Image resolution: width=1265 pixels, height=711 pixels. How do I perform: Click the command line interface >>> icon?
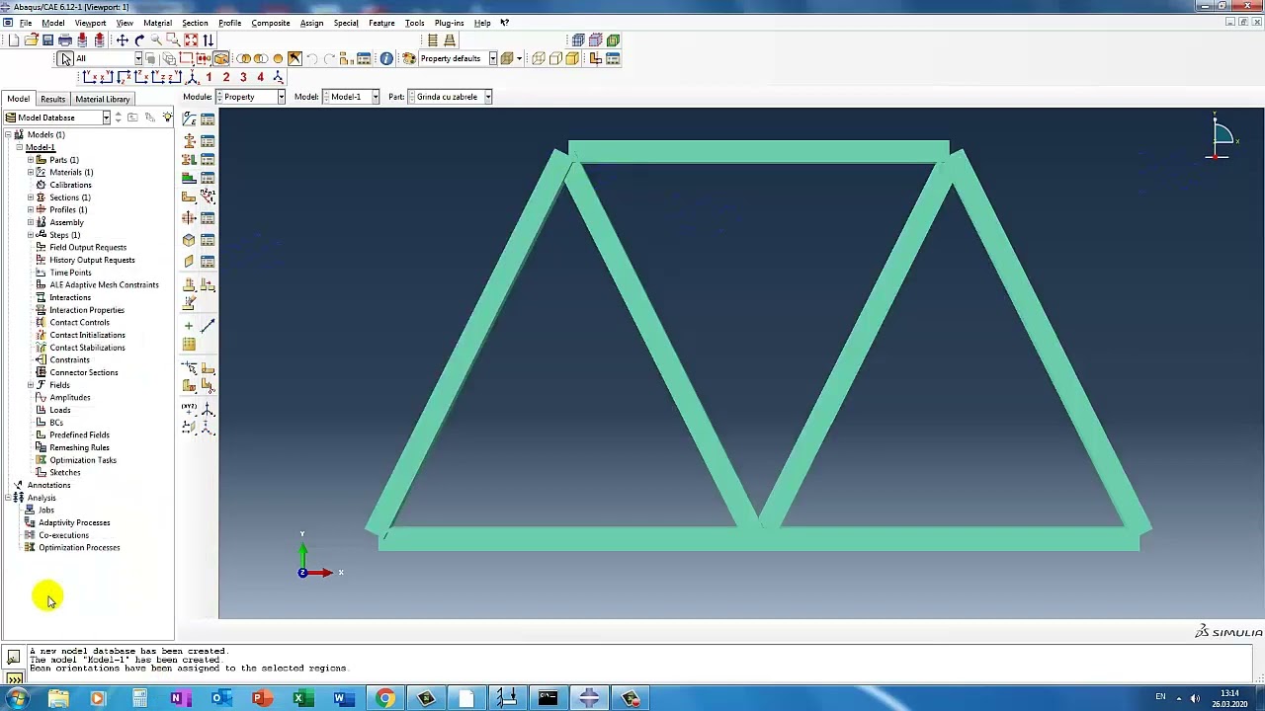14,677
